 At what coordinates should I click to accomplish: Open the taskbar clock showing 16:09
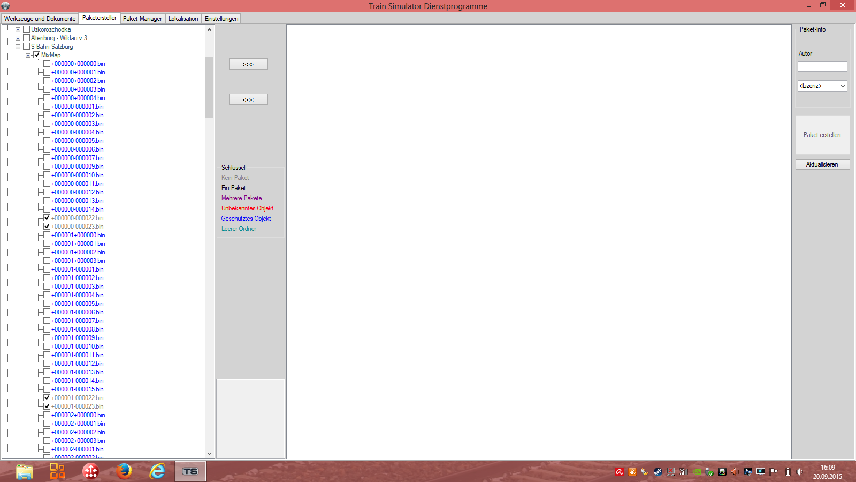[828, 472]
